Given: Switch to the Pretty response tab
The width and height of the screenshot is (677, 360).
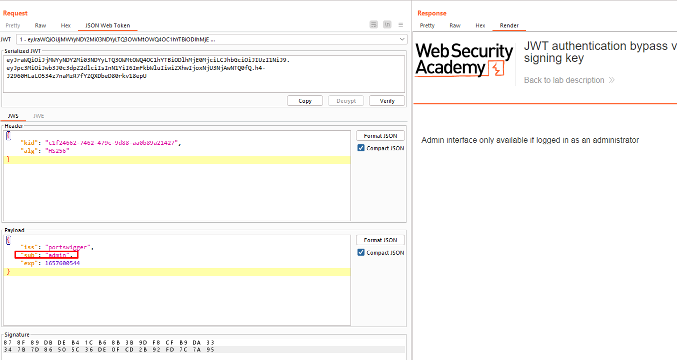Looking at the screenshot, I should point(427,25).
